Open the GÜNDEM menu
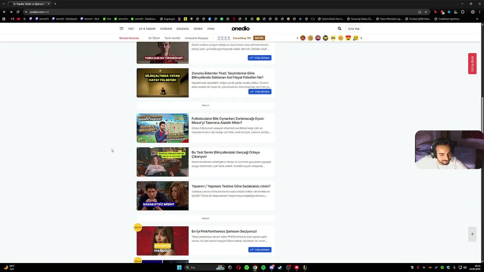484x272 pixels. pos(166,29)
